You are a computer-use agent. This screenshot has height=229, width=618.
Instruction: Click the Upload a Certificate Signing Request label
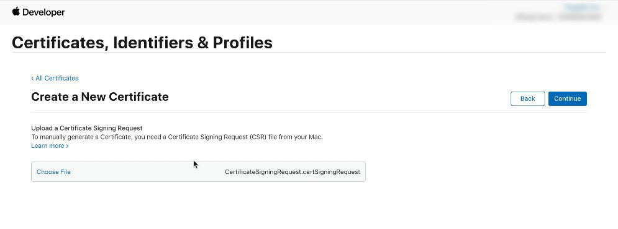[87, 128]
